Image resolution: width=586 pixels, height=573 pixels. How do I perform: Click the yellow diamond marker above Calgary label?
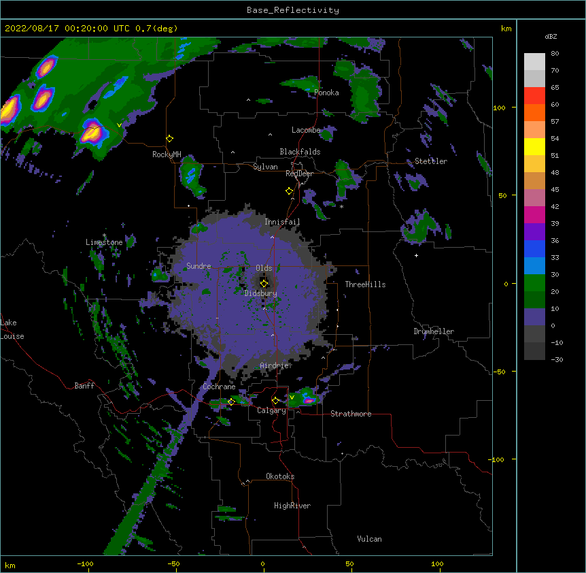click(x=275, y=401)
